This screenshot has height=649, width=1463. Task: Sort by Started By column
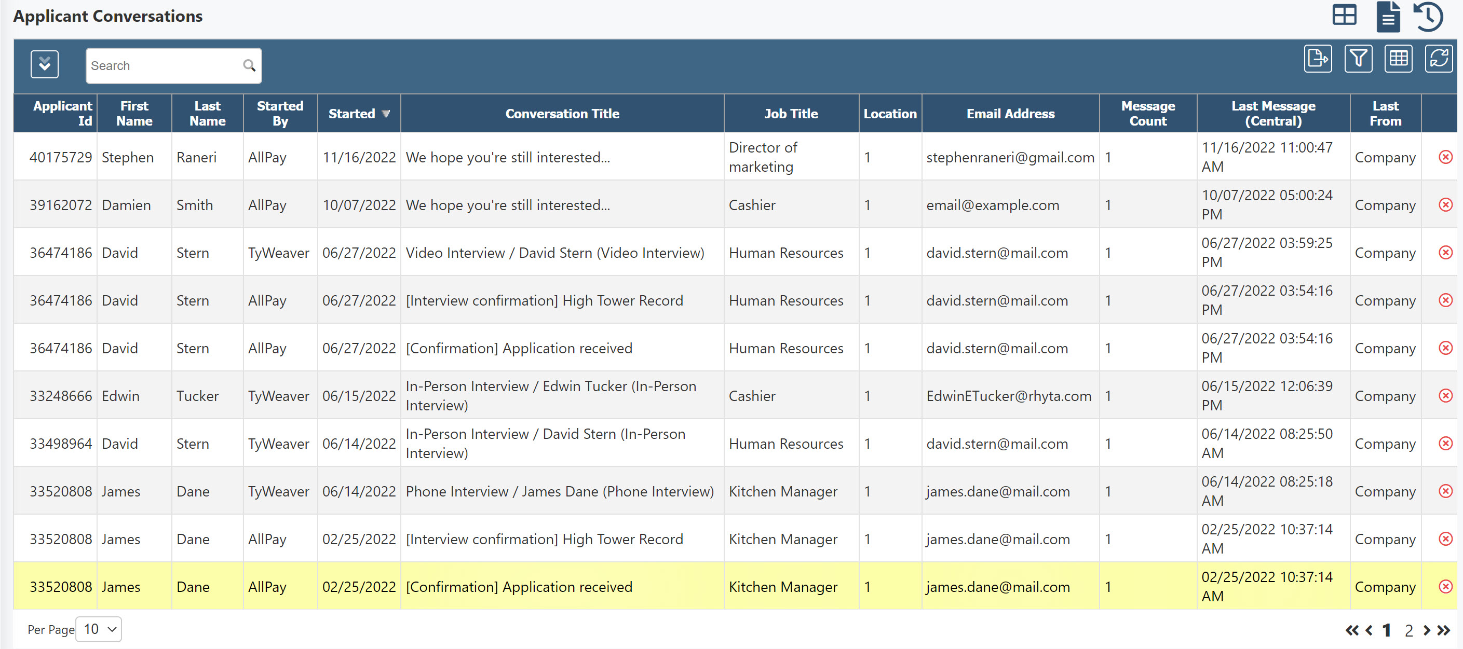(280, 114)
